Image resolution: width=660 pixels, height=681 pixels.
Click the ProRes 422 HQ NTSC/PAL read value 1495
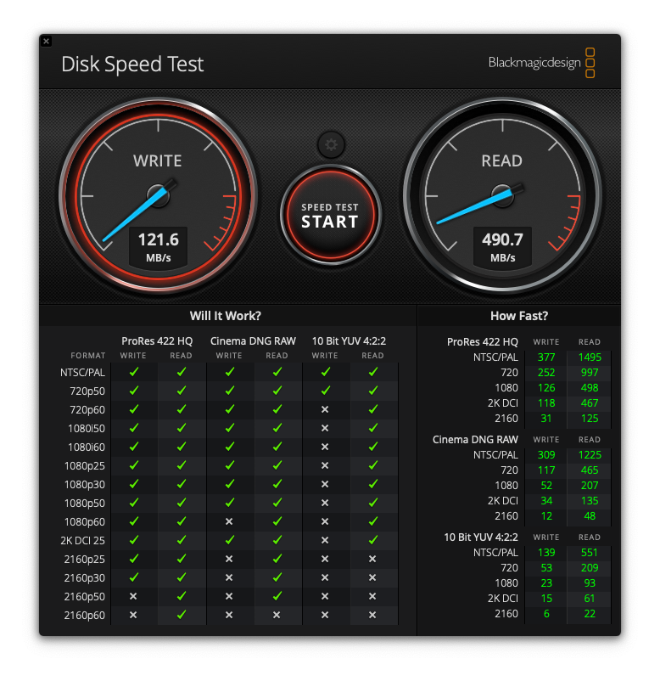pyautogui.click(x=589, y=357)
